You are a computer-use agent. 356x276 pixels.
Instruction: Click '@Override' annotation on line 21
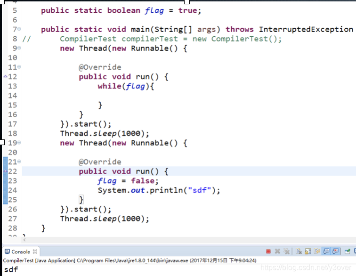100,162
